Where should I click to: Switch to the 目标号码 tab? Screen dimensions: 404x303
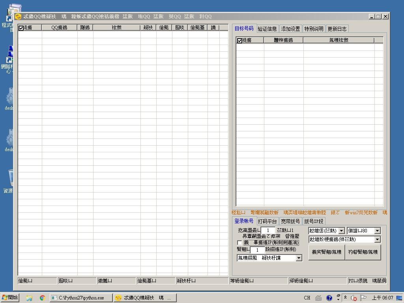pos(244,28)
